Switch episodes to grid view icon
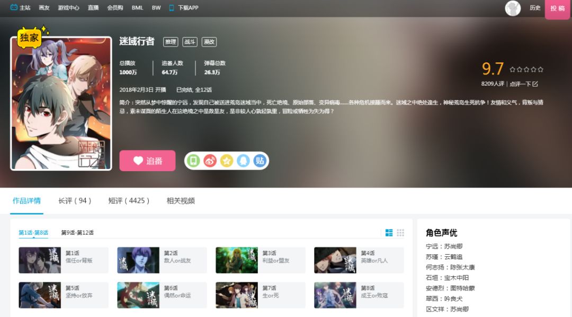572x317 pixels. pyautogui.click(x=400, y=232)
